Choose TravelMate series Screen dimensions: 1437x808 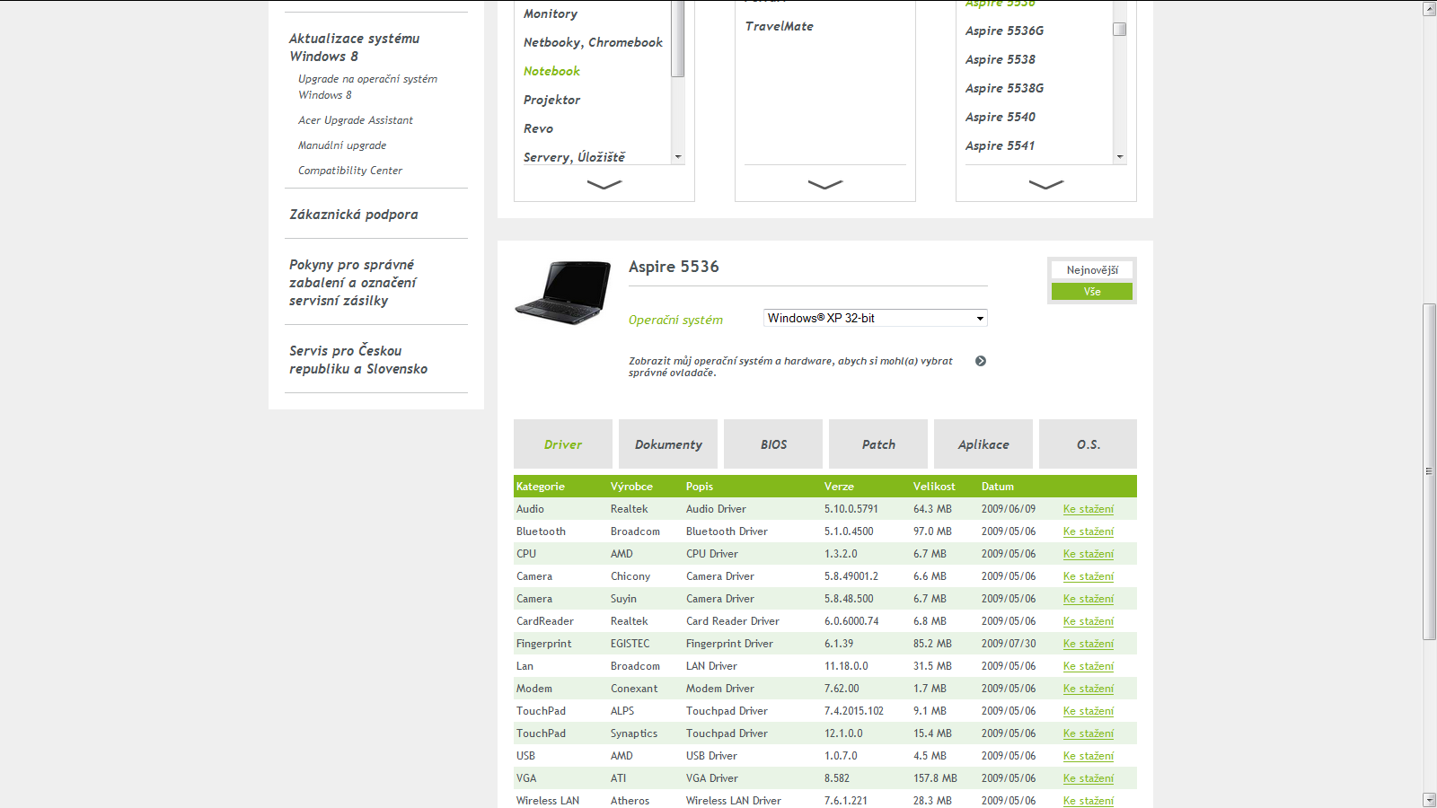[x=780, y=26]
